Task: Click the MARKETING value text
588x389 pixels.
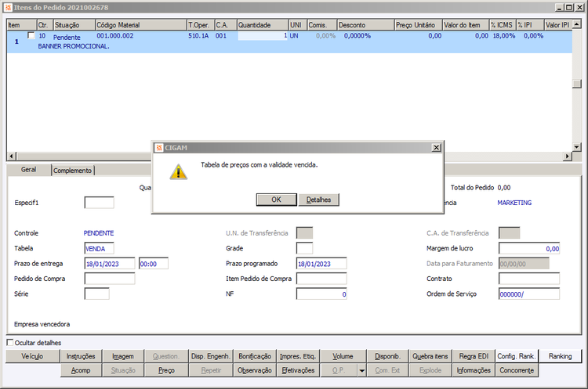Action: point(514,203)
